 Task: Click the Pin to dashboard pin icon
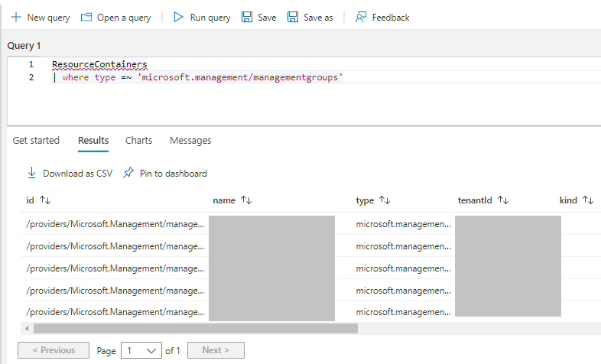tap(128, 173)
